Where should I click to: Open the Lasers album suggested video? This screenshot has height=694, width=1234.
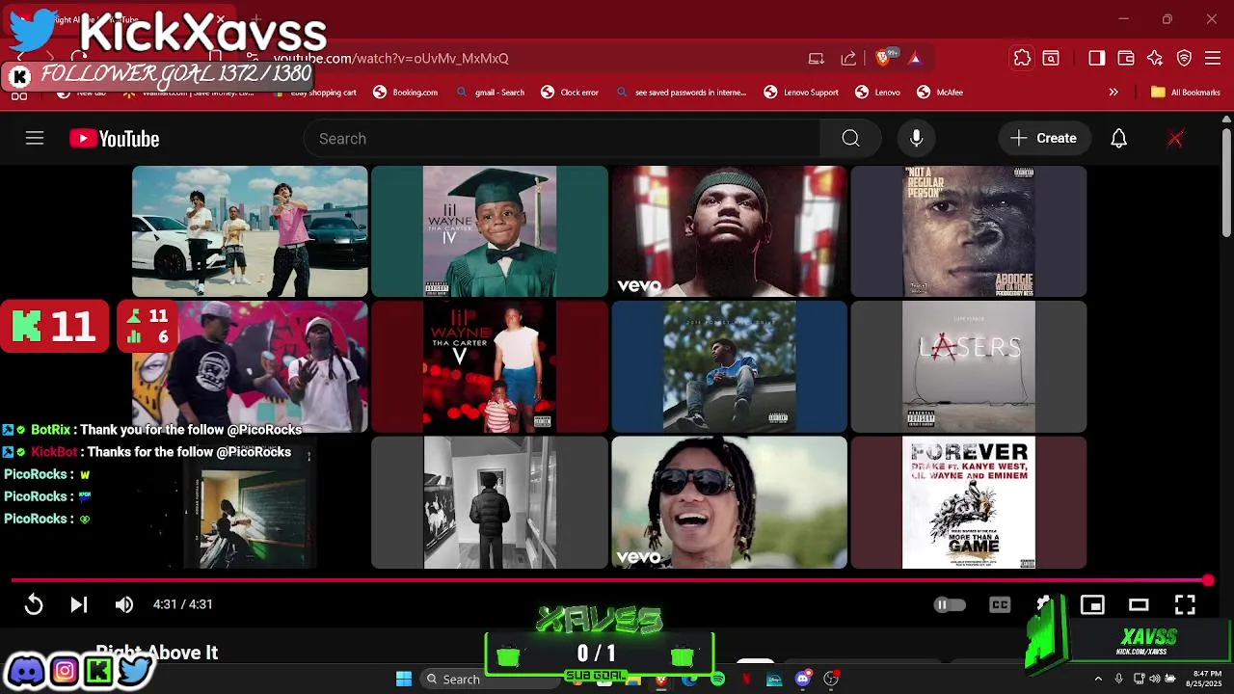(969, 366)
